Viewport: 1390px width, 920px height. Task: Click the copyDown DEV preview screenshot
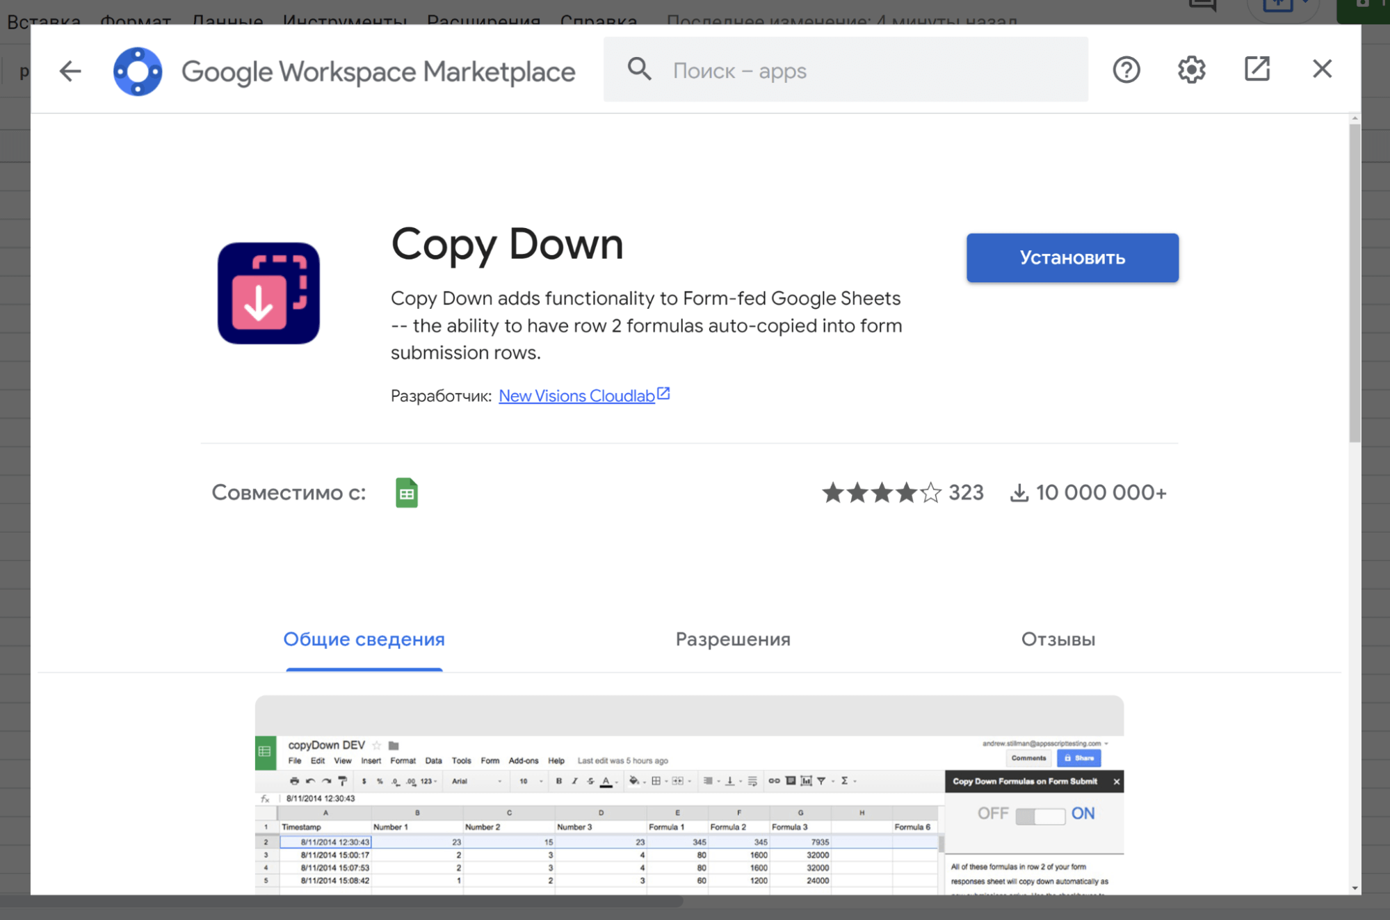coord(689,795)
